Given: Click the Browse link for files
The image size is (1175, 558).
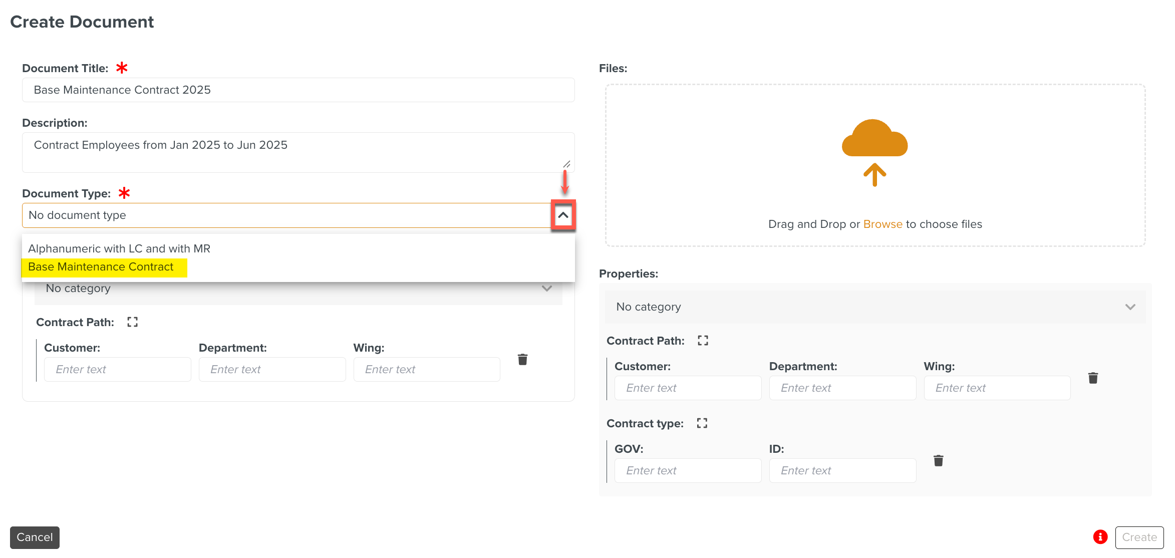Looking at the screenshot, I should click(883, 224).
